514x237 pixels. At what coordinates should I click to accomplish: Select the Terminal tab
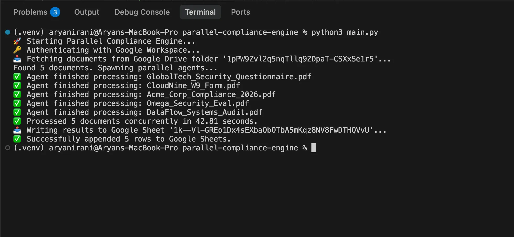pos(200,12)
